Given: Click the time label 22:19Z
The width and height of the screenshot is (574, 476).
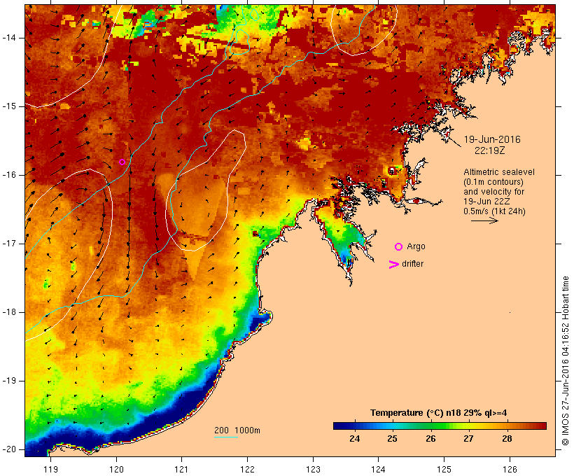Looking at the screenshot, I should pyautogui.click(x=490, y=150).
